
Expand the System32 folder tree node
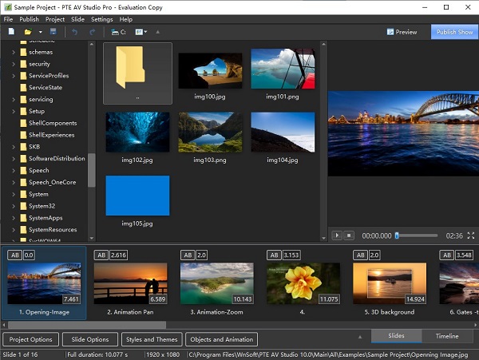coord(14,206)
